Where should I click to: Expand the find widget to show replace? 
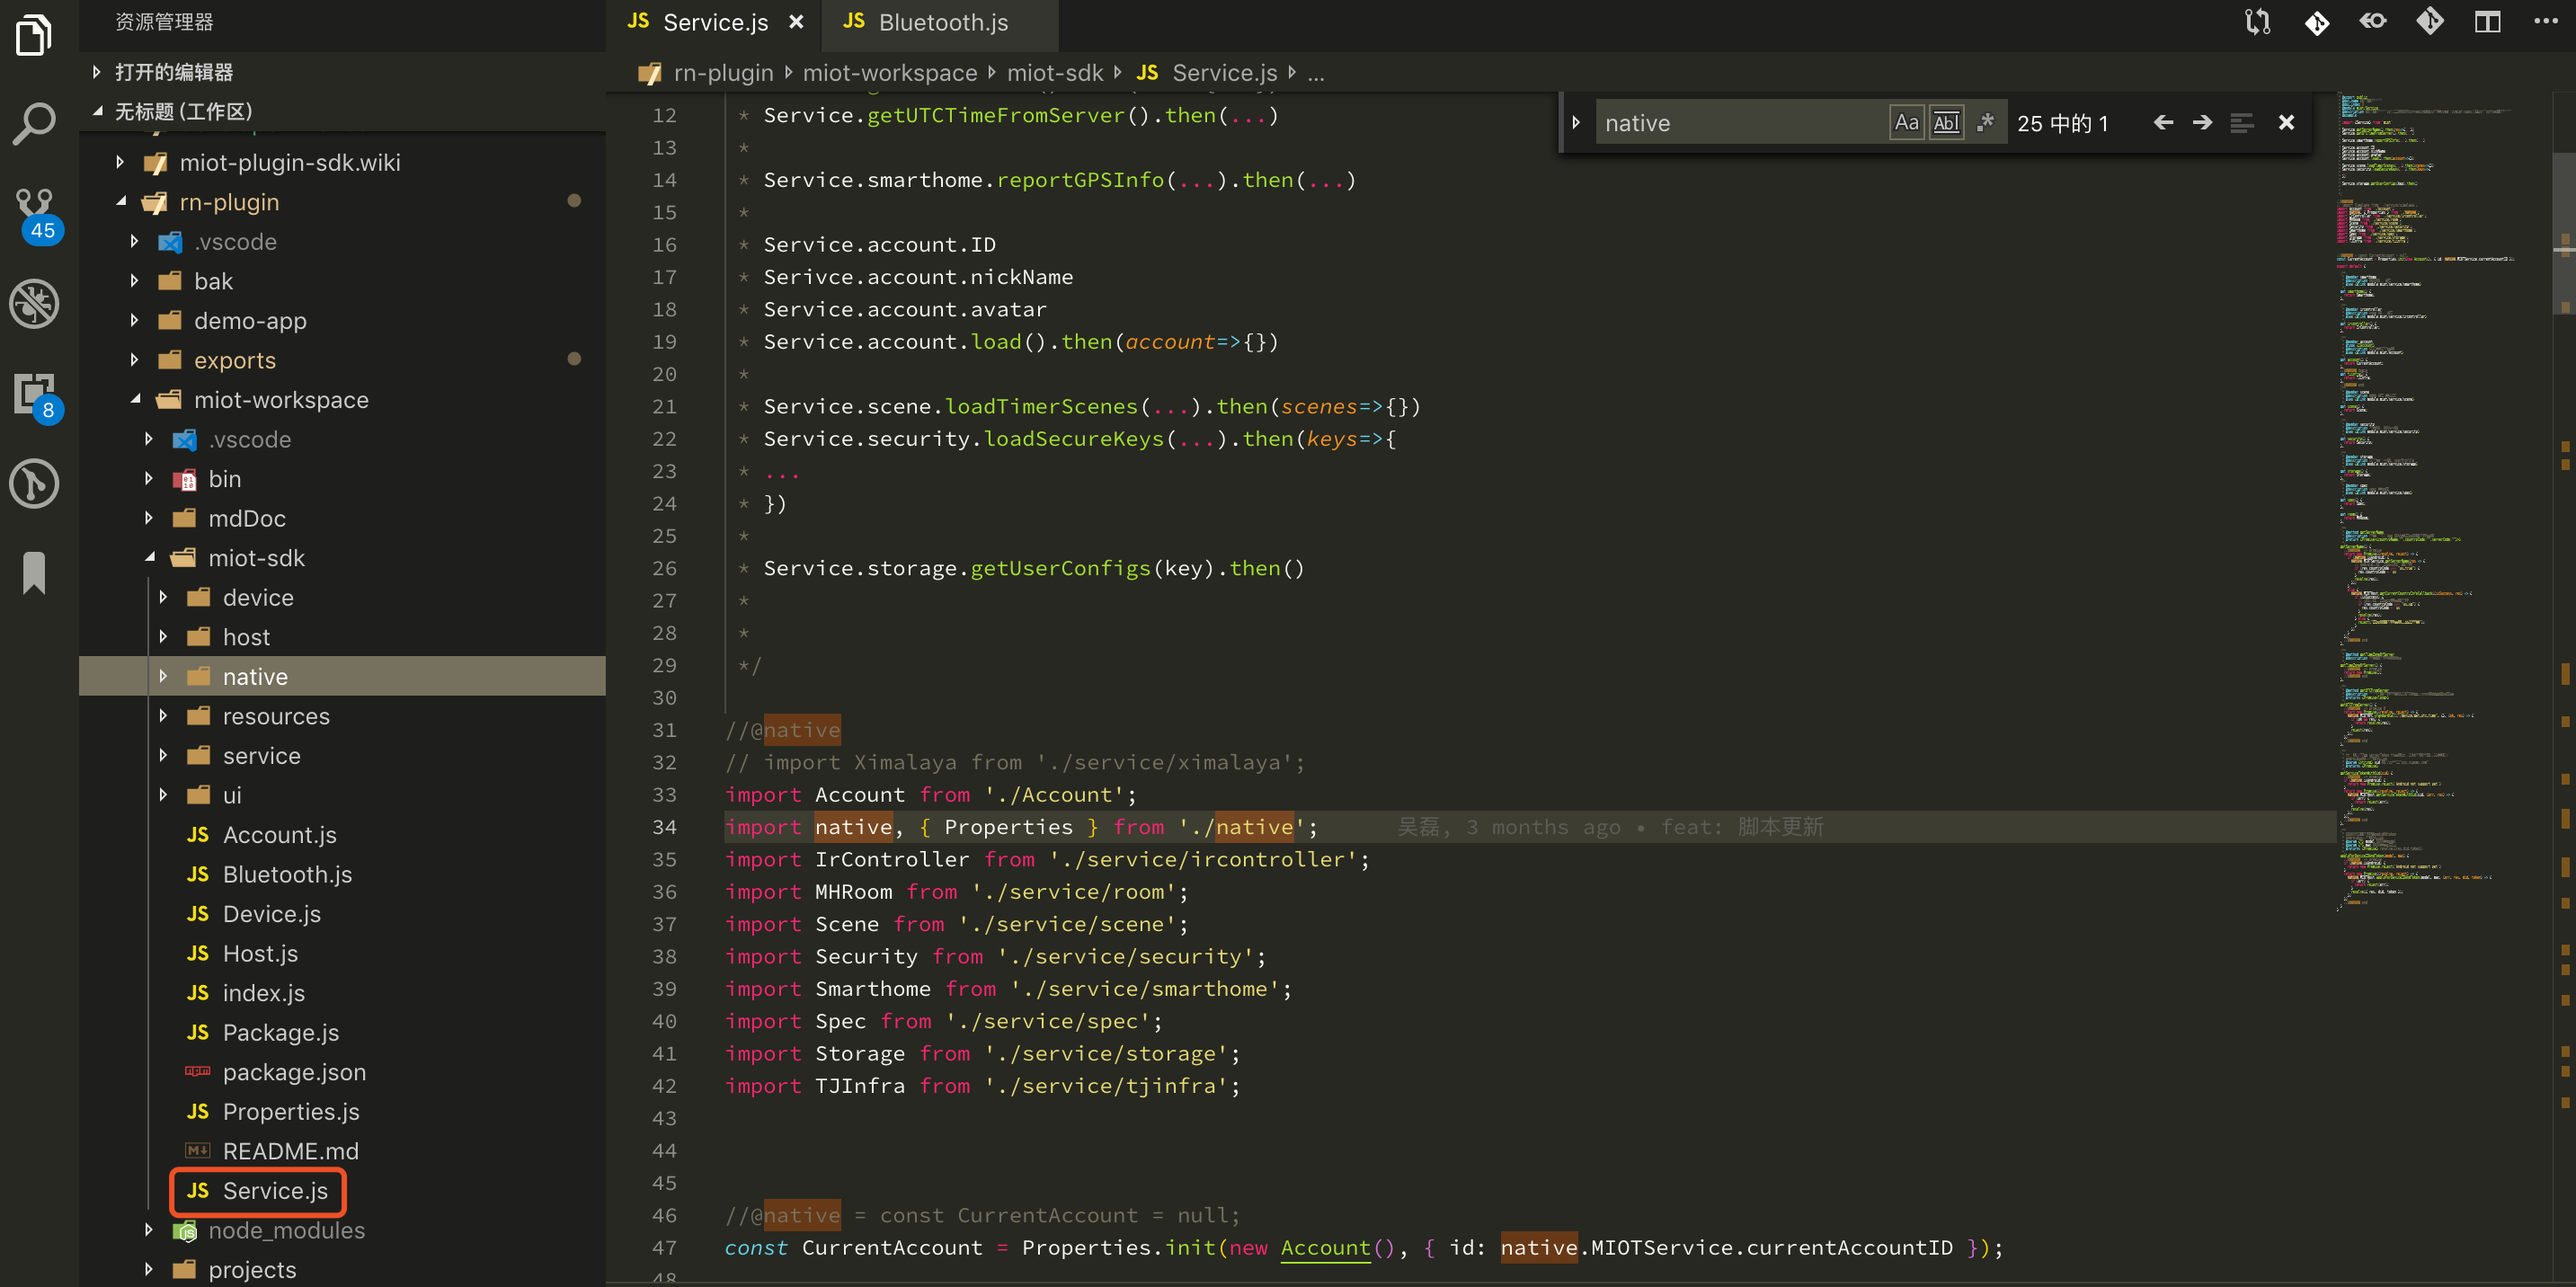[x=1576, y=122]
